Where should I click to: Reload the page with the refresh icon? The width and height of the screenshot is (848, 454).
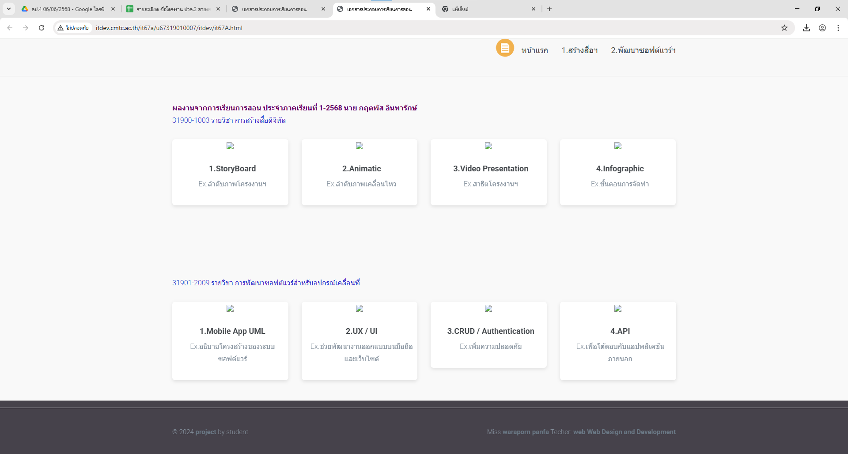42,28
